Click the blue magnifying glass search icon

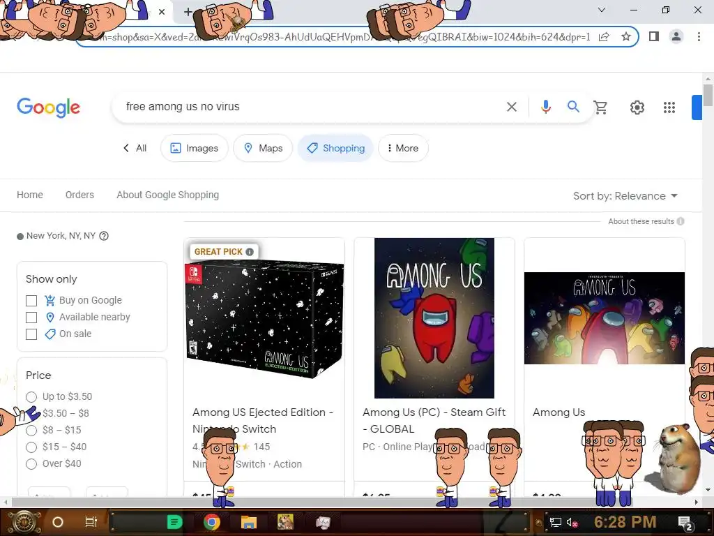pyautogui.click(x=573, y=107)
